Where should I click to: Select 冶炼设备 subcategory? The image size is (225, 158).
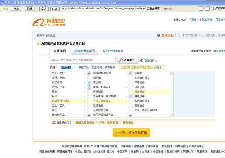[110, 106]
